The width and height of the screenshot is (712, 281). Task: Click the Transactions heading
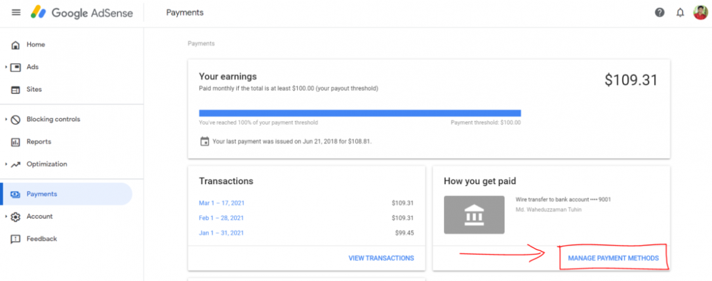coord(226,181)
